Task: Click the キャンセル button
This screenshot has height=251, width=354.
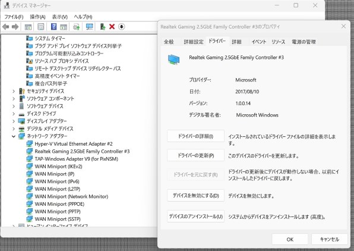Action: pyautogui.click(x=330, y=239)
